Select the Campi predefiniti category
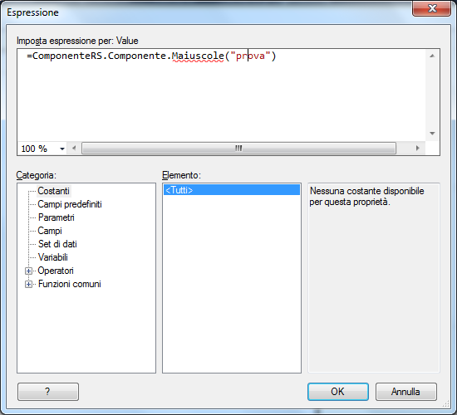Image resolution: width=457 pixels, height=415 pixels. point(70,204)
